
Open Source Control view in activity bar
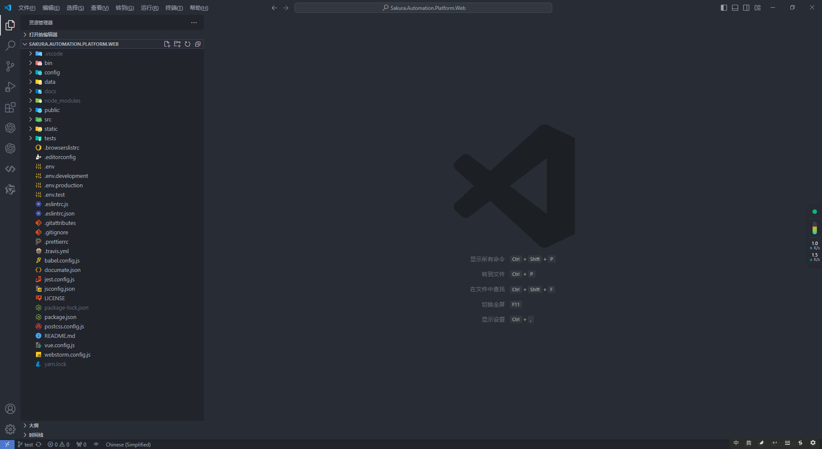[10, 66]
